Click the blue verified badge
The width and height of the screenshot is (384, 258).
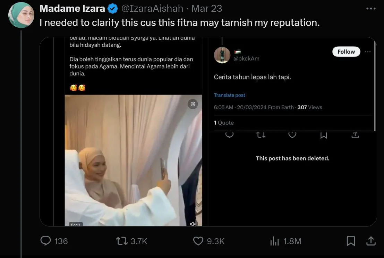pos(113,8)
